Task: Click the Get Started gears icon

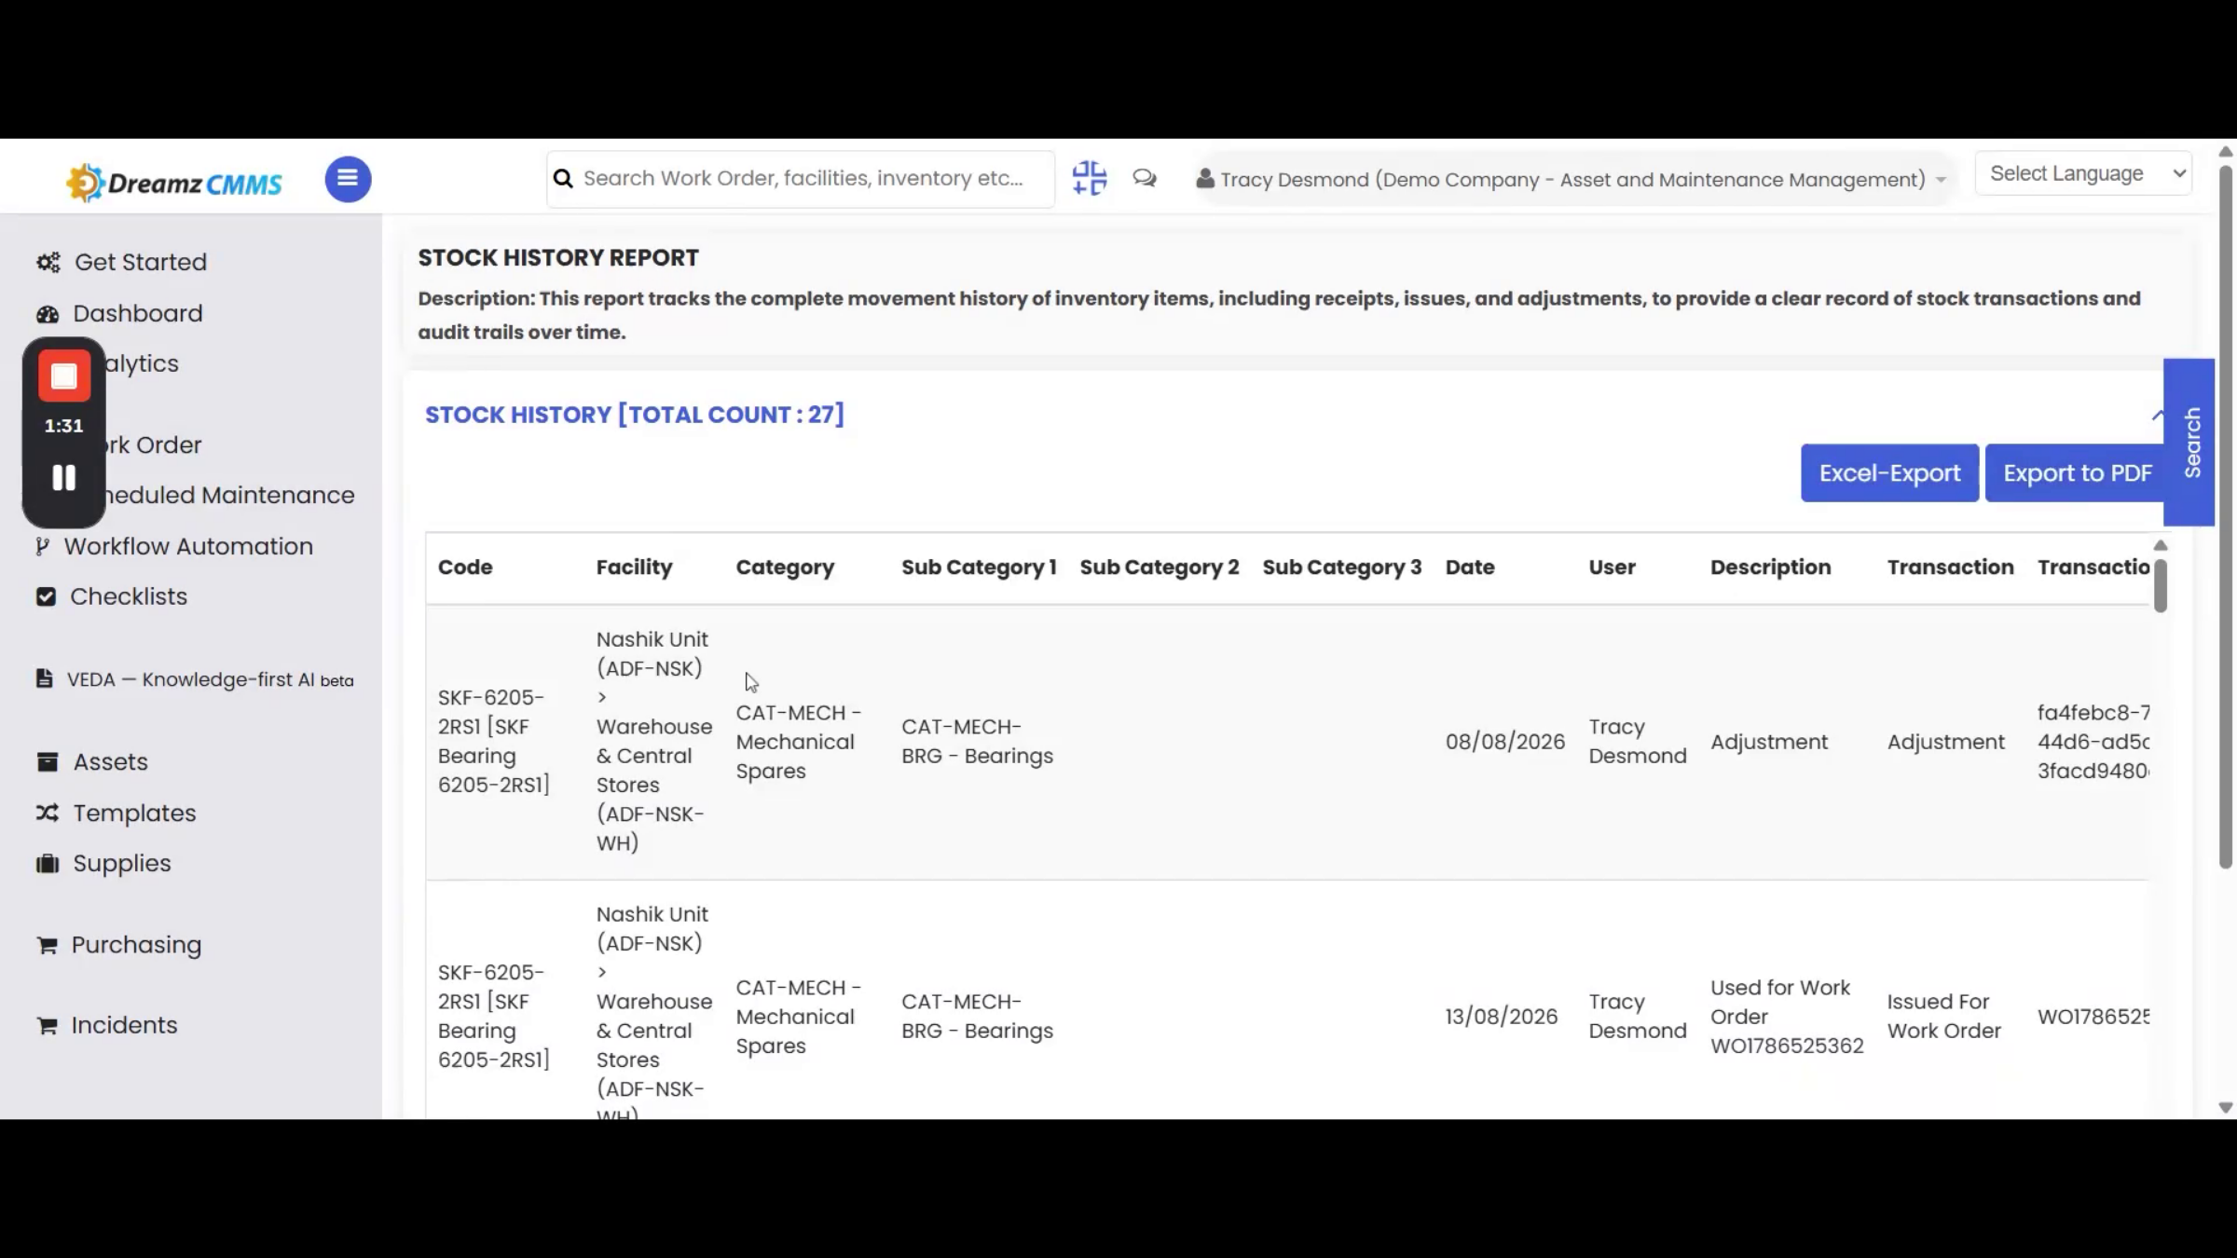Action: pyautogui.click(x=48, y=262)
